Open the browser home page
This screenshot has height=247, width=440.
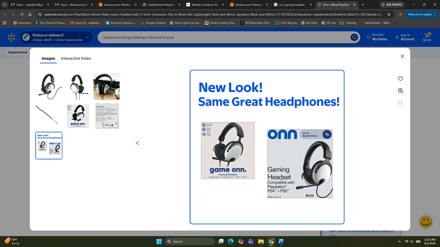[x=30, y=14]
